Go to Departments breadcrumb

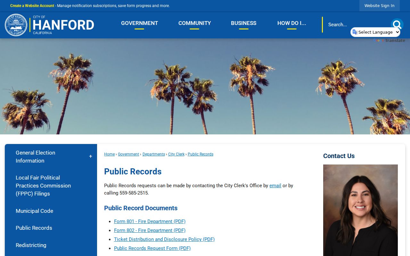154,154
